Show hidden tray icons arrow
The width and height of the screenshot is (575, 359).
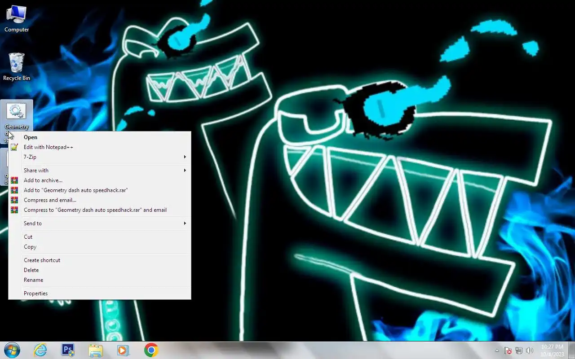[x=497, y=350]
